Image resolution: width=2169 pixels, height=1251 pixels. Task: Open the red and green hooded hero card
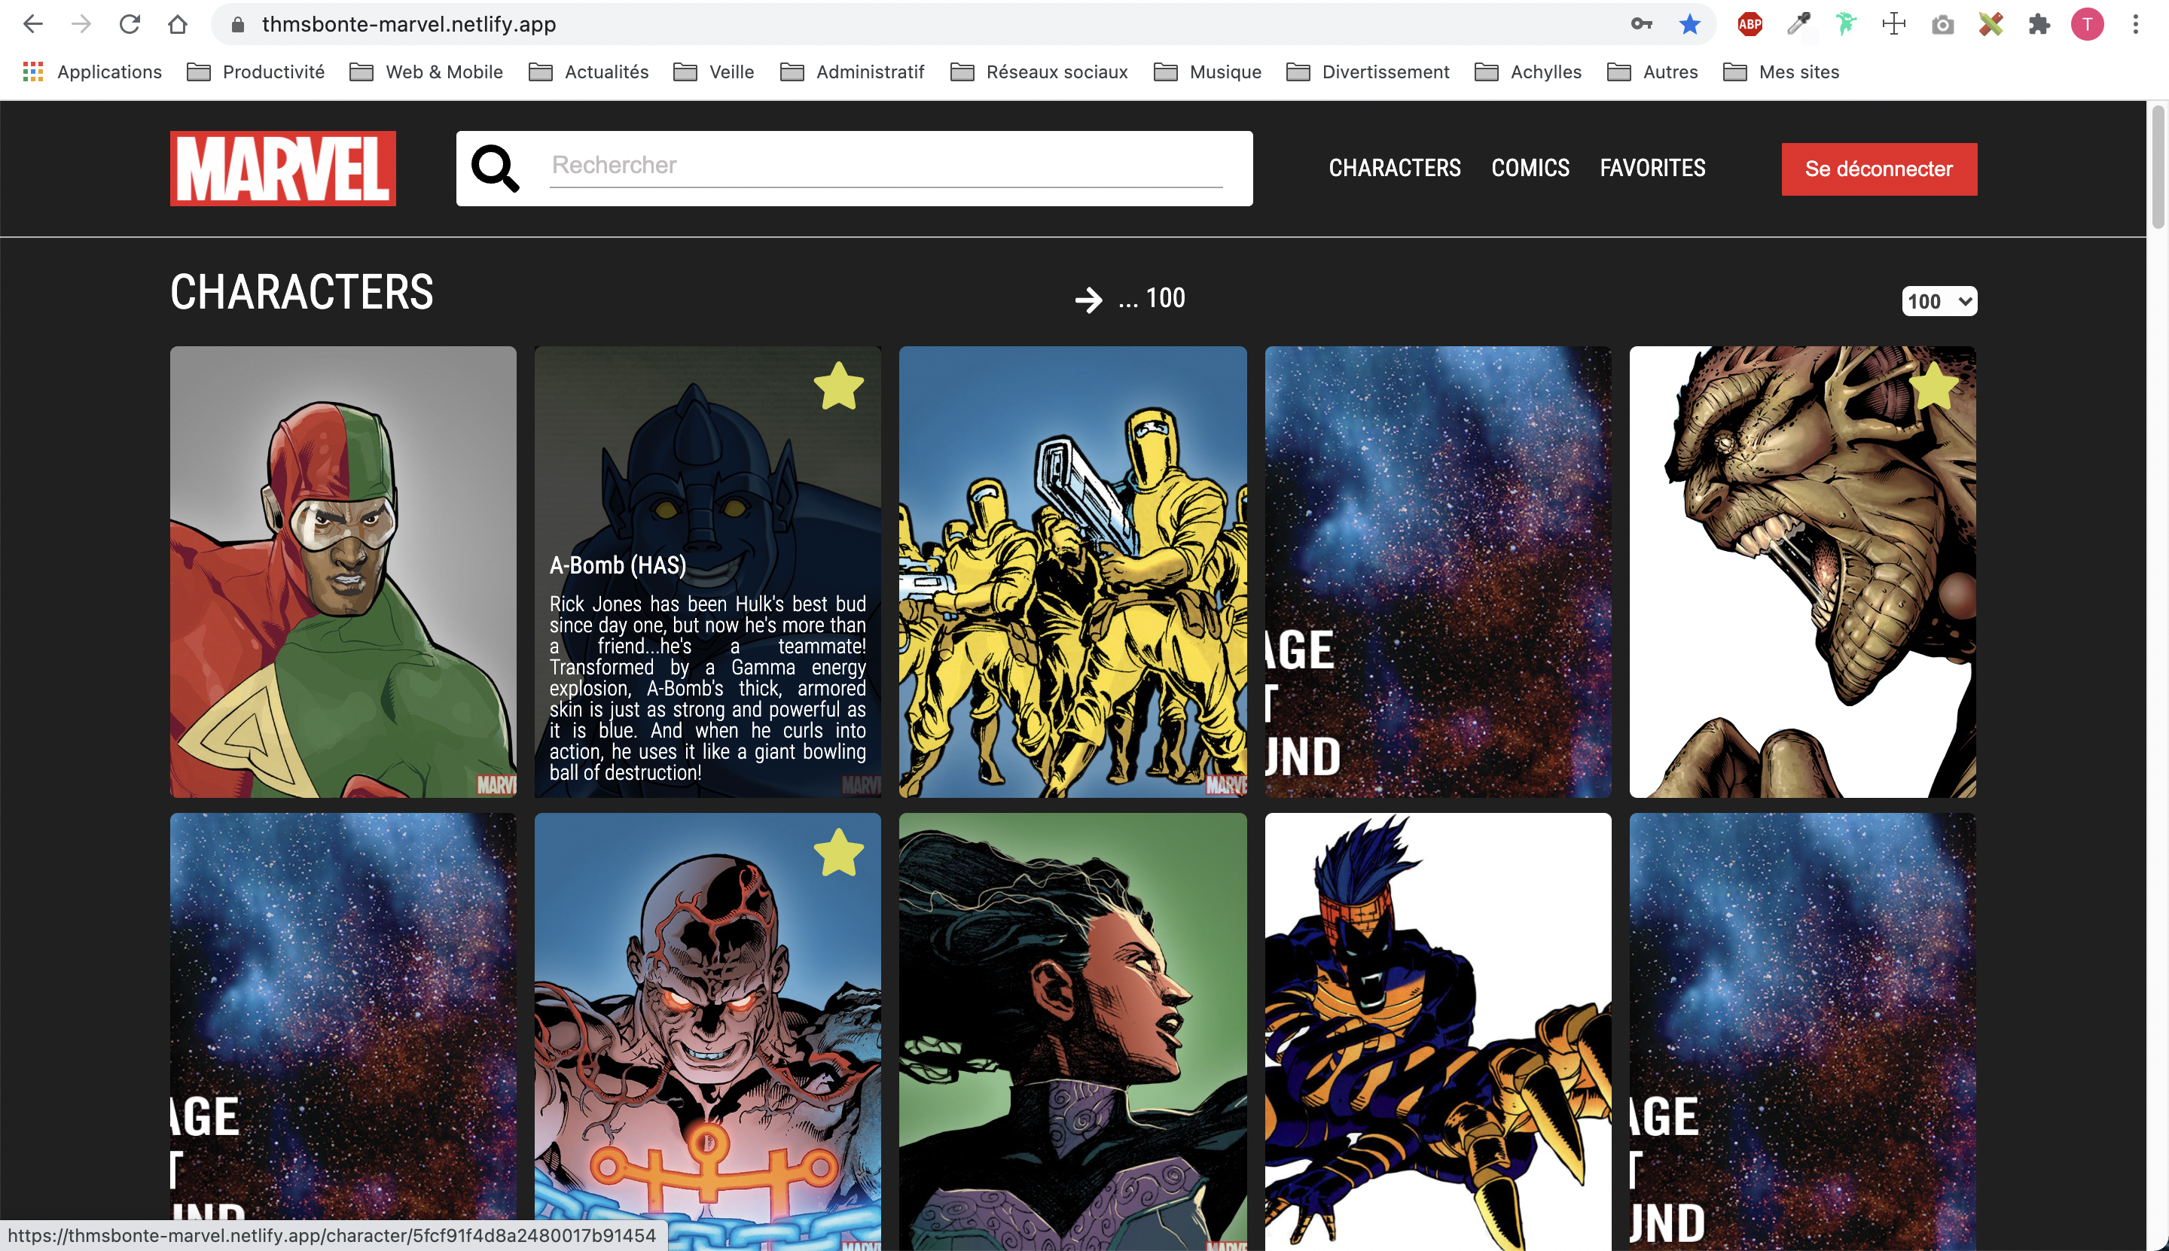click(x=343, y=572)
